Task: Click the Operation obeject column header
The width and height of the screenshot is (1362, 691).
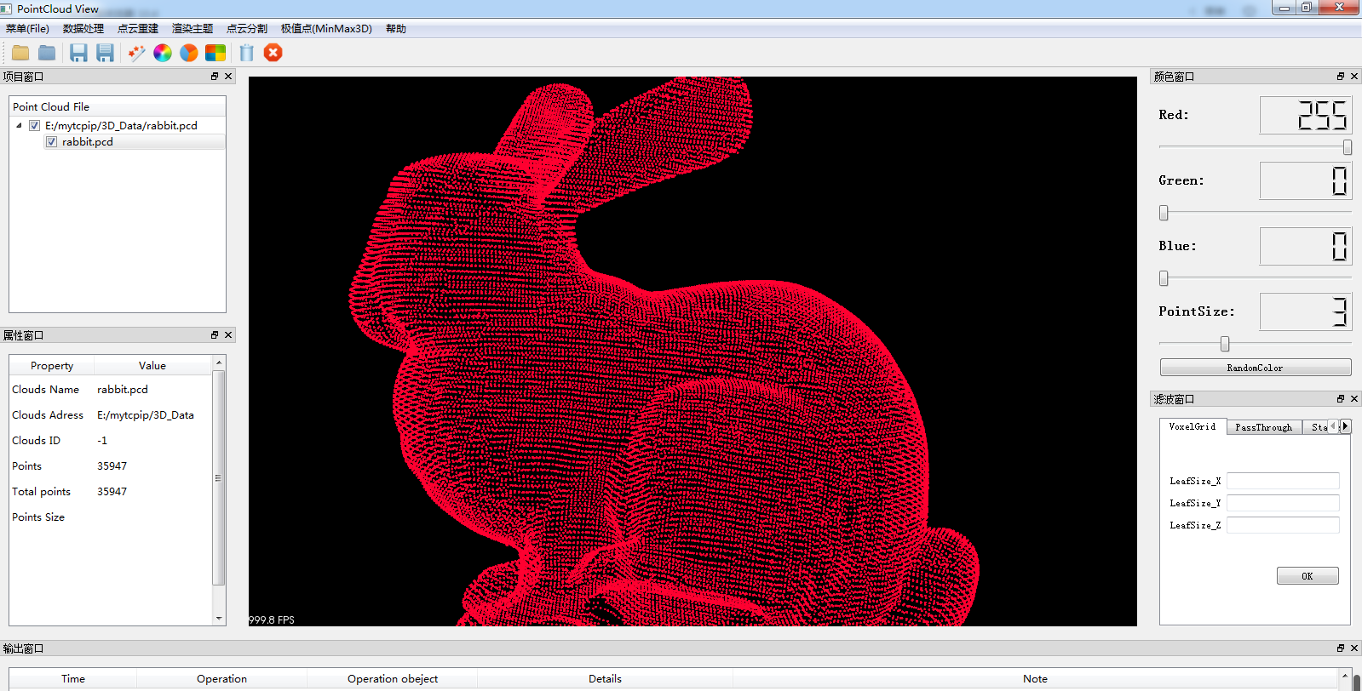Action: pyautogui.click(x=393, y=679)
